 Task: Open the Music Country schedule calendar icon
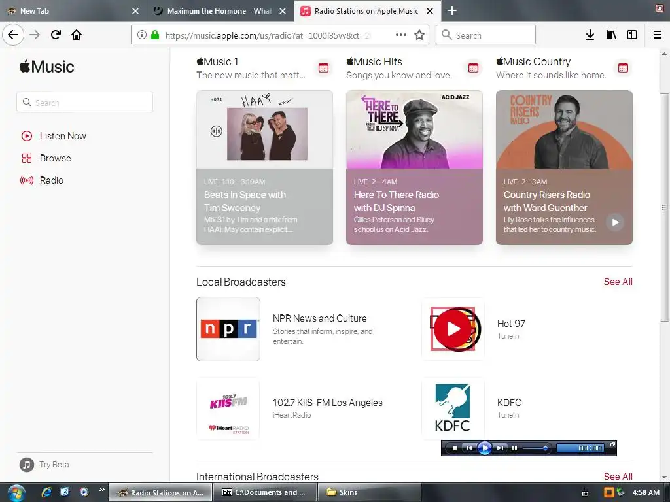[x=623, y=68]
